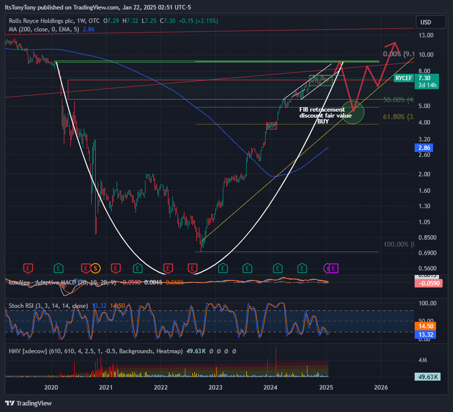Click the 0.6900 price scale label
Viewport: 453px width, 412px height.
(x=428, y=253)
